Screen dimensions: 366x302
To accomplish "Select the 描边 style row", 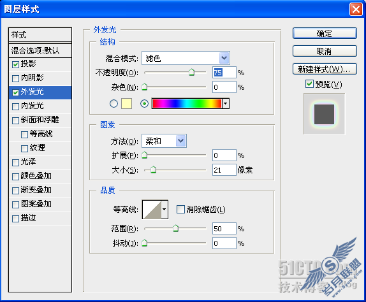I will coord(40,219).
